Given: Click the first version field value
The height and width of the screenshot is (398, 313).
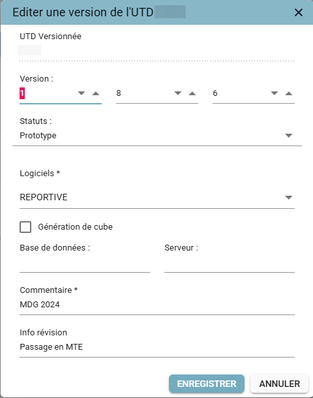Looking at the screenshot, I should (48, 93).
